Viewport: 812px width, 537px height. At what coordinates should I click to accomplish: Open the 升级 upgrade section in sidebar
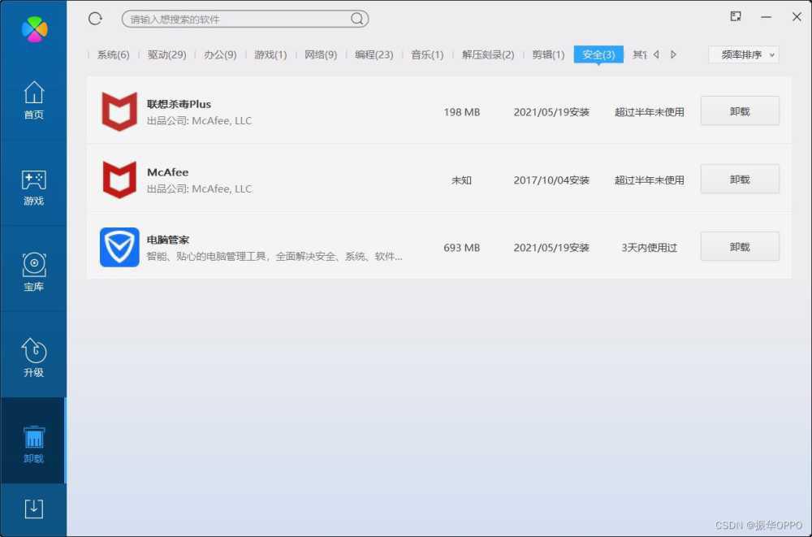pos(33,355)
